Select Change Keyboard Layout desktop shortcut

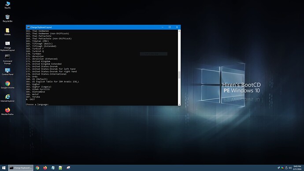(7, 46)
